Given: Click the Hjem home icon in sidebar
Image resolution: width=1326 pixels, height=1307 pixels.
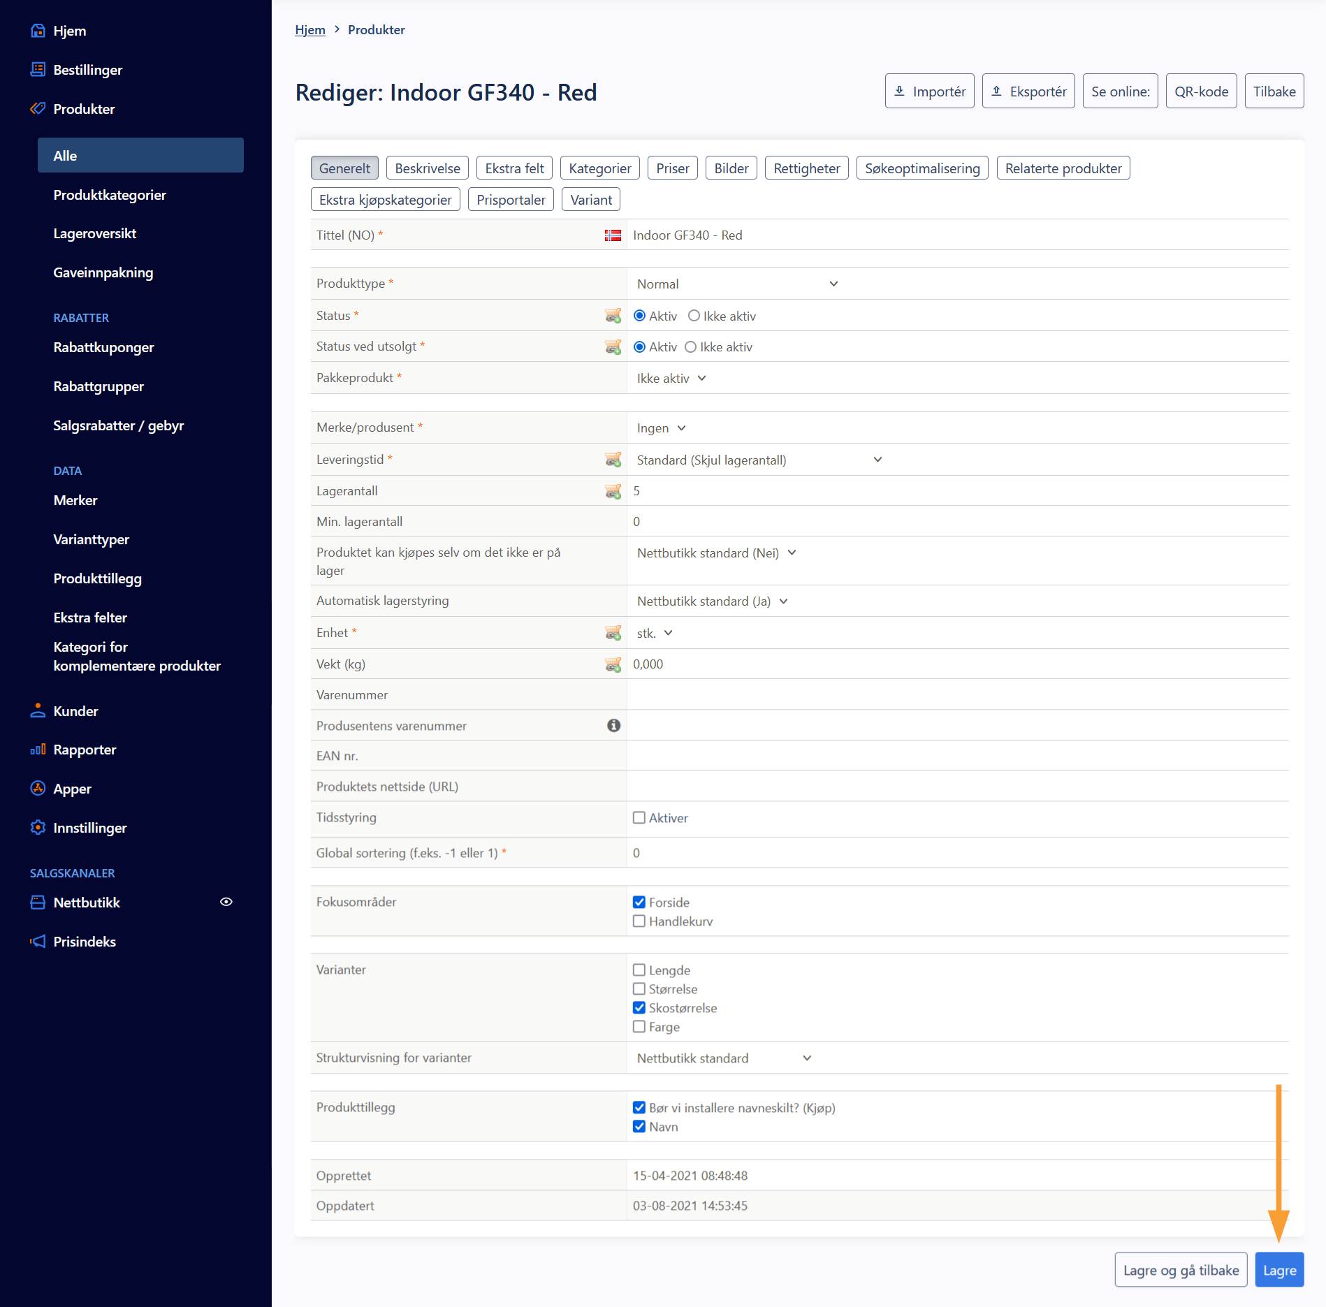Looking at the screenshot, I should 38,31.
